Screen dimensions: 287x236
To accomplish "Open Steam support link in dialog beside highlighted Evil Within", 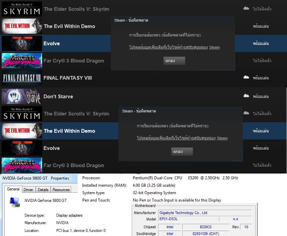I will [182, 138].
